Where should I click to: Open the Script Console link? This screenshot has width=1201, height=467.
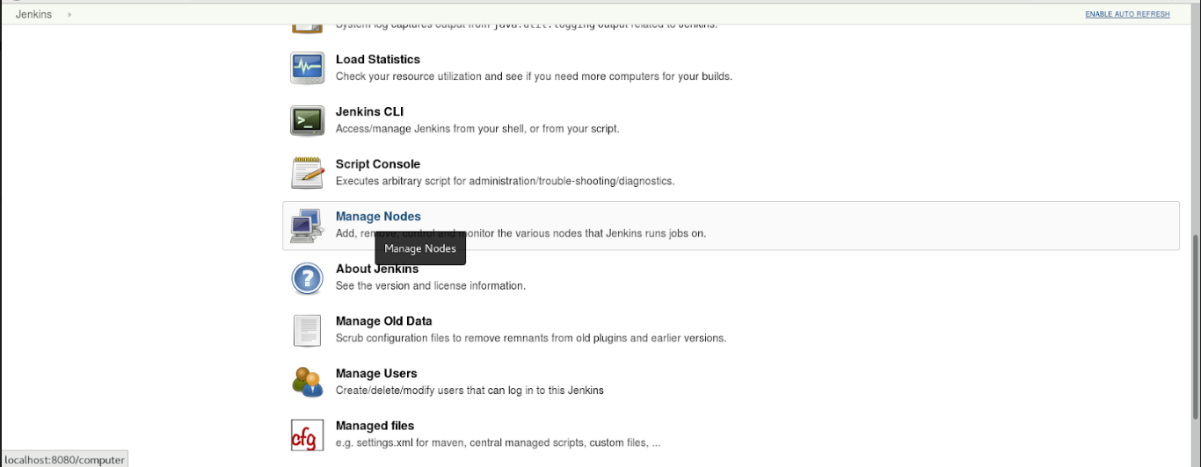coord(378,164)
